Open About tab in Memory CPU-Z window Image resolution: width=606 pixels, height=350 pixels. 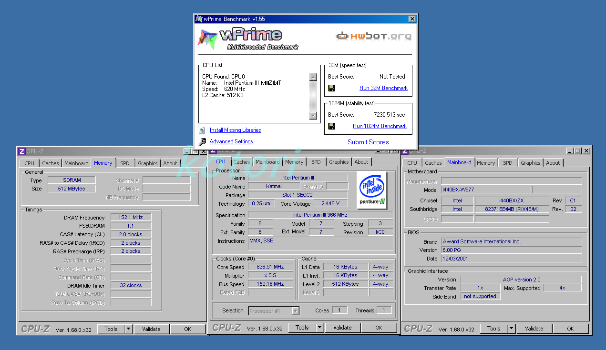click(x=170, y=163)
